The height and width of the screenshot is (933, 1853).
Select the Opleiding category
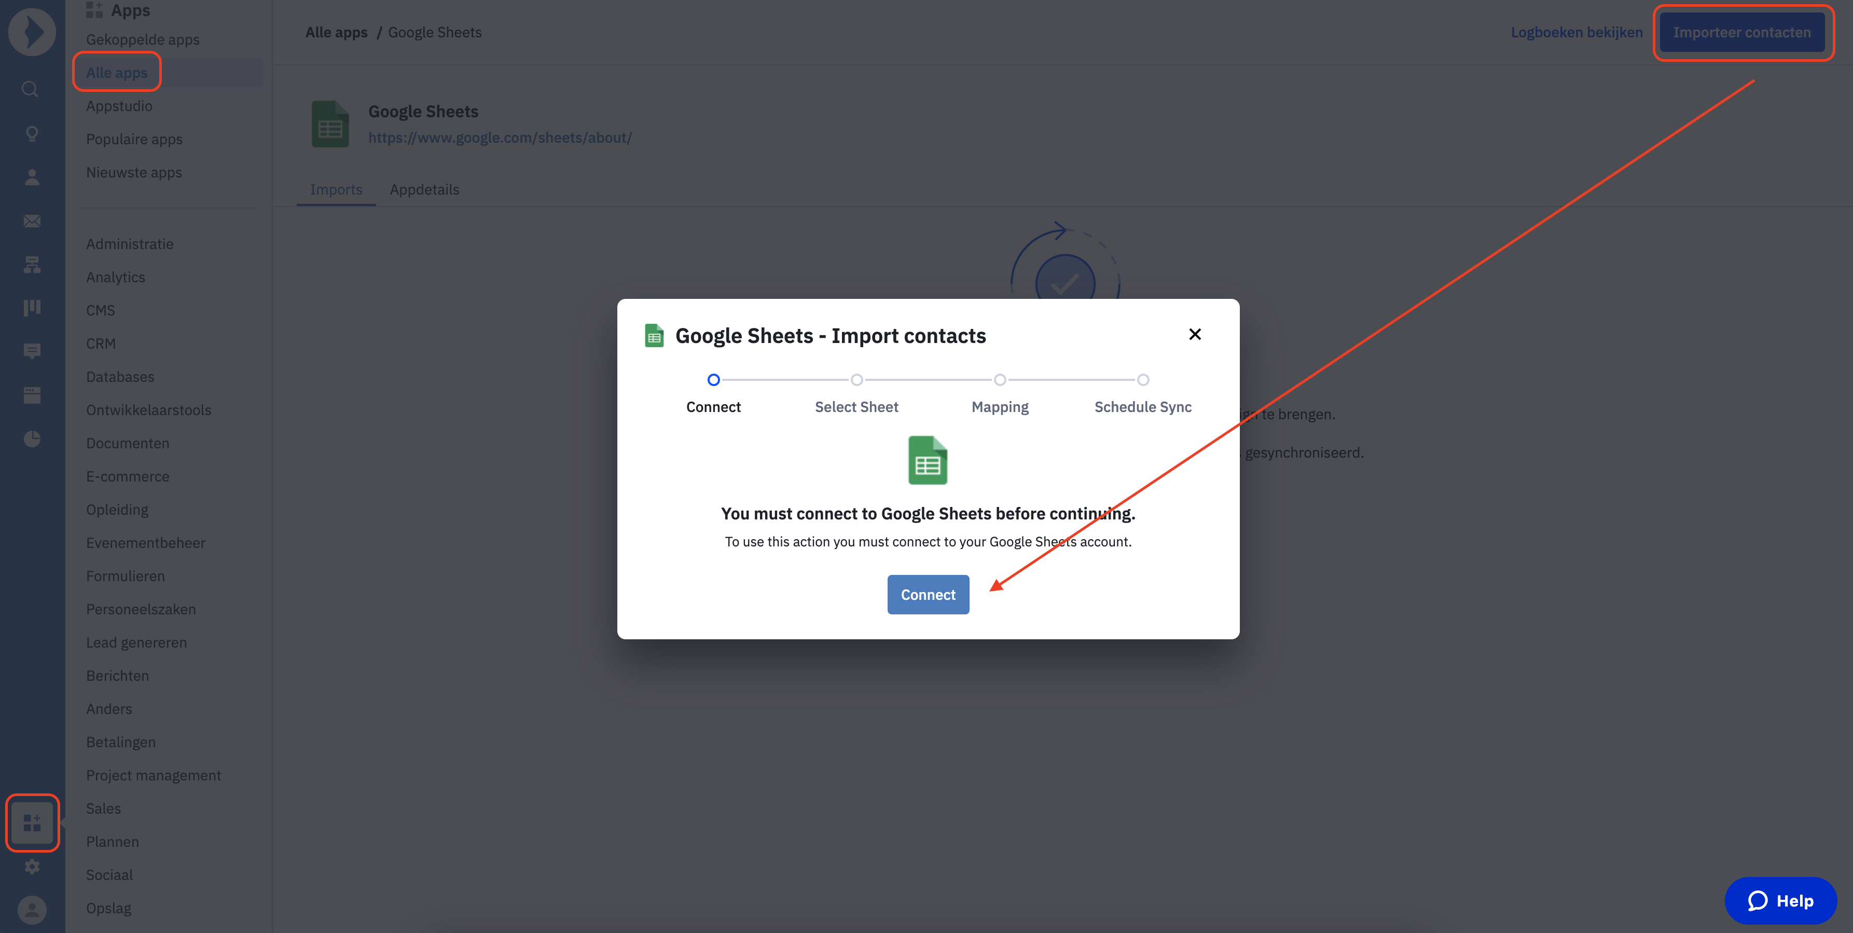[117, 509]
